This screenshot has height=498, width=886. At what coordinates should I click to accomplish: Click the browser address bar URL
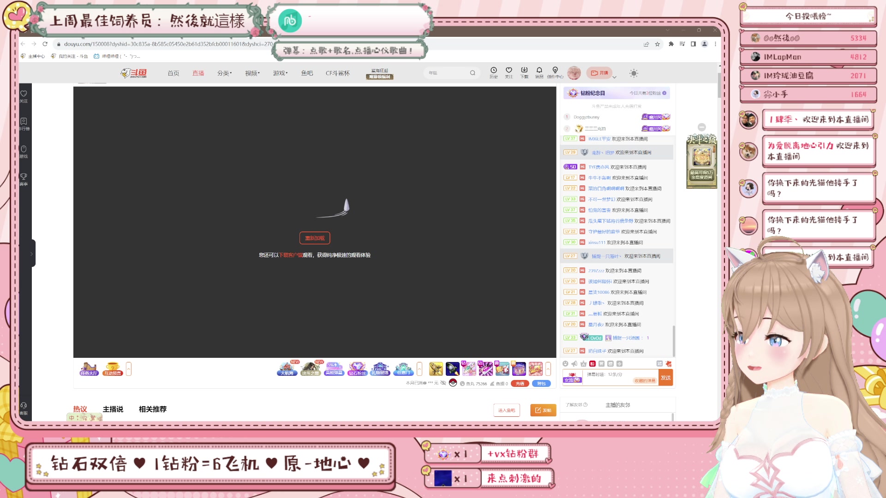(168, 44)
